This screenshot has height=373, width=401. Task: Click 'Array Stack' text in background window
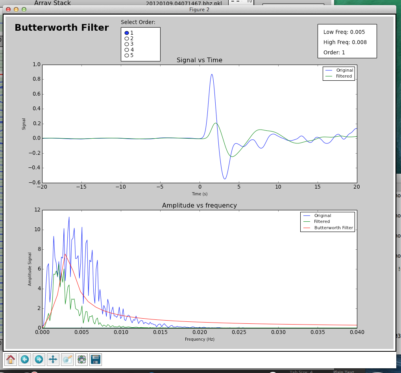click(x=52, y=3)
